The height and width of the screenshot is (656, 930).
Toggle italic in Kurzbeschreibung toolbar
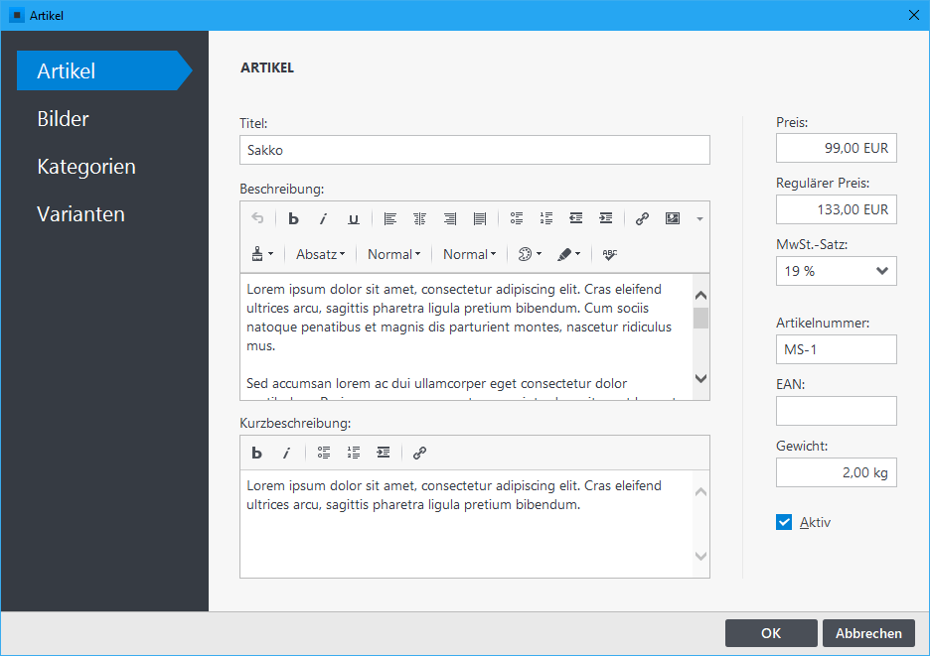pos(286,453)
